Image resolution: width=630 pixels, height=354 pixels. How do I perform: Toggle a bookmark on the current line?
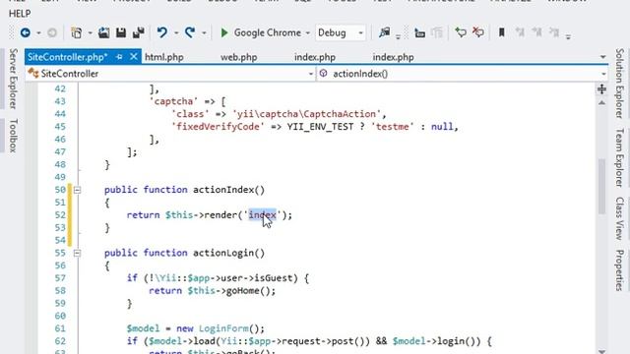coord(501,32)
